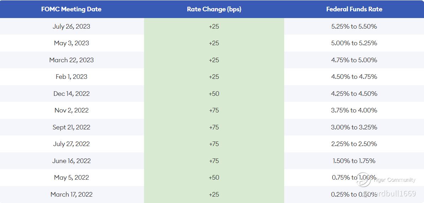This screenshot has width=424, height=203.
Task: Select the May 3, 2023 meeting date
Action: click(71, 43)
